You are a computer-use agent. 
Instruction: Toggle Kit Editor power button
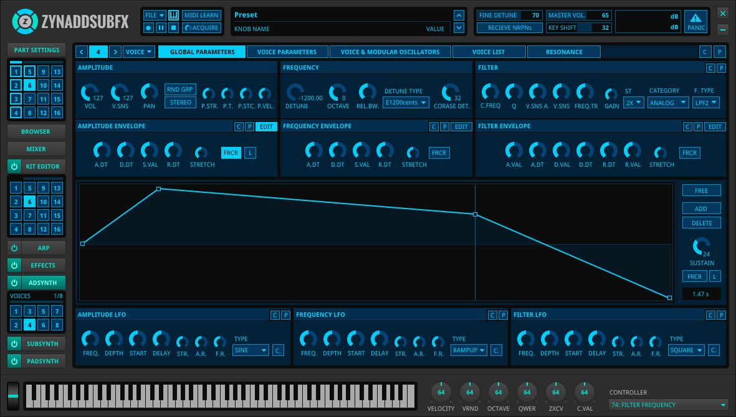14,166
